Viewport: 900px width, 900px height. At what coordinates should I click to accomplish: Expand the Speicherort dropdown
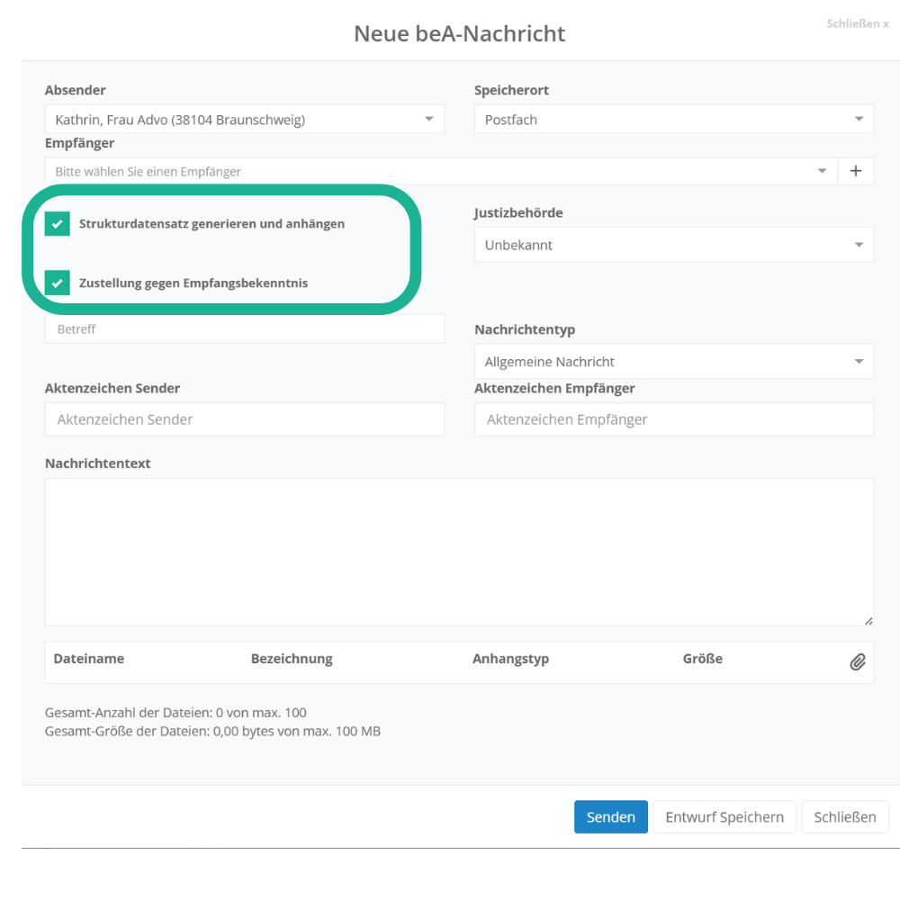click(673, 120)
